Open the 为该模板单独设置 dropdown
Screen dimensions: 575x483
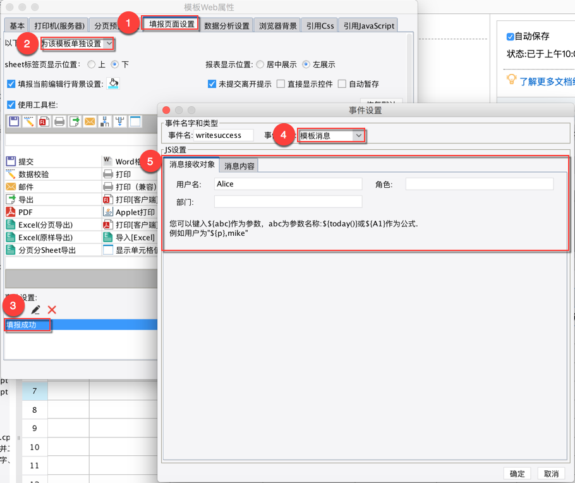tap(77, 44)
